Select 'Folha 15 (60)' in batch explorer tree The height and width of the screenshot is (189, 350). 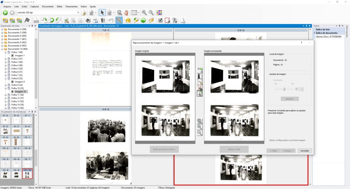[17, 108]
